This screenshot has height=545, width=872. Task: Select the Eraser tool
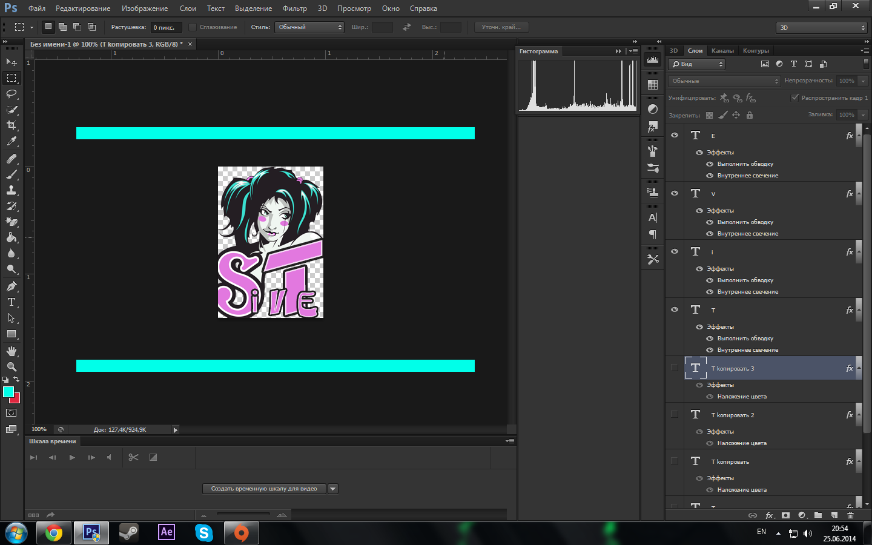12,222
